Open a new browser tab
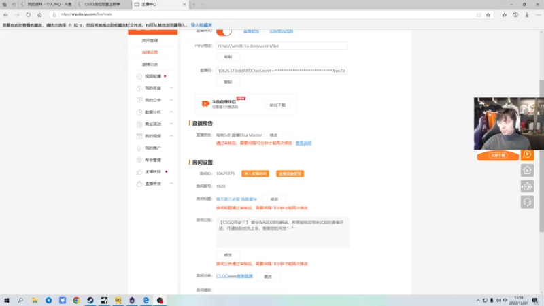The height and width of the screenshot is (306, 544). tap(194, 5)
